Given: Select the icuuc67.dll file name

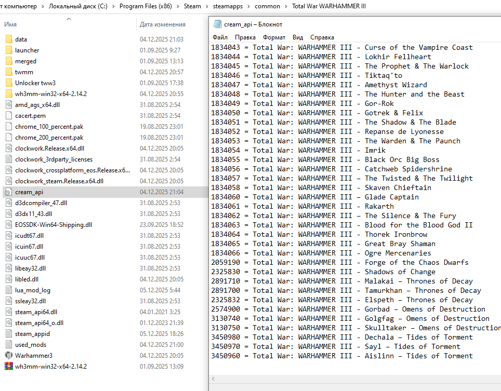Looking at the screenshot, I should (x=30, y=257).
